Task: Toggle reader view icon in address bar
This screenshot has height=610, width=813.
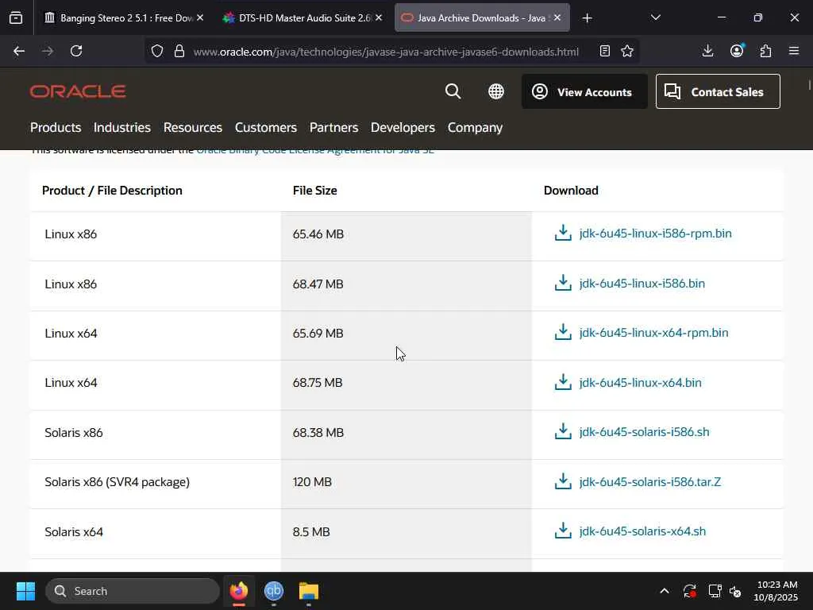Action: [604, 51]
